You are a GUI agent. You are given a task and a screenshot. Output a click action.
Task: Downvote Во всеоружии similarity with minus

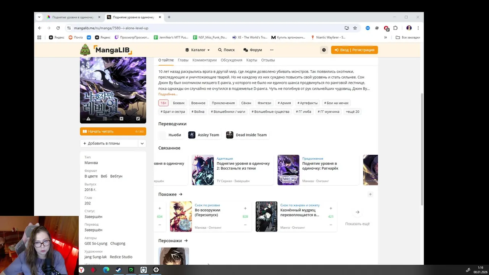click(x=245, y=225)
